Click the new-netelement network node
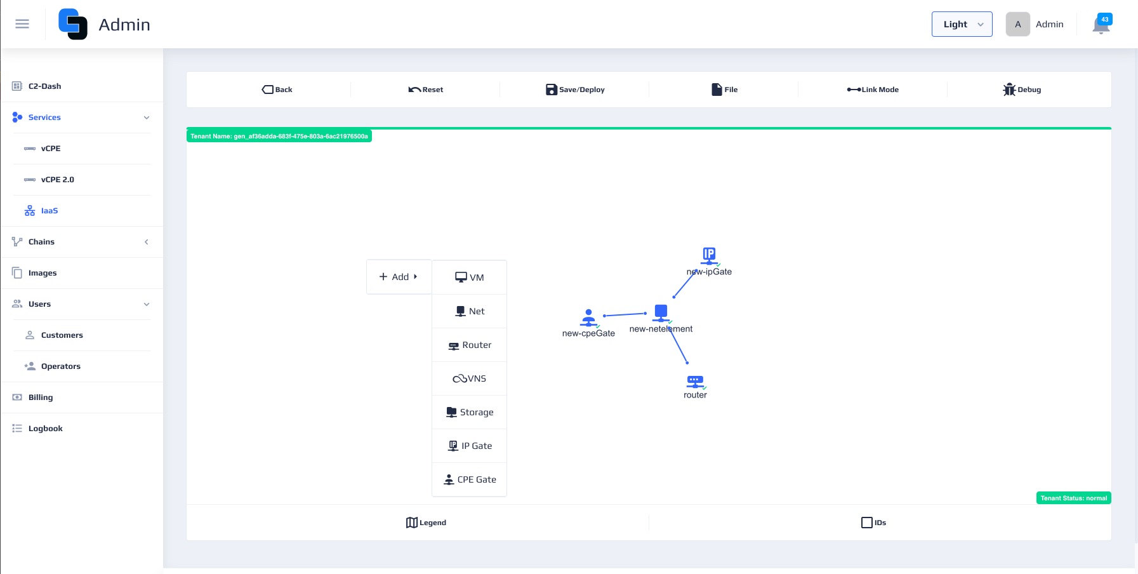The height and width of the screenshot is (574, 1138). tap(661, 312)
